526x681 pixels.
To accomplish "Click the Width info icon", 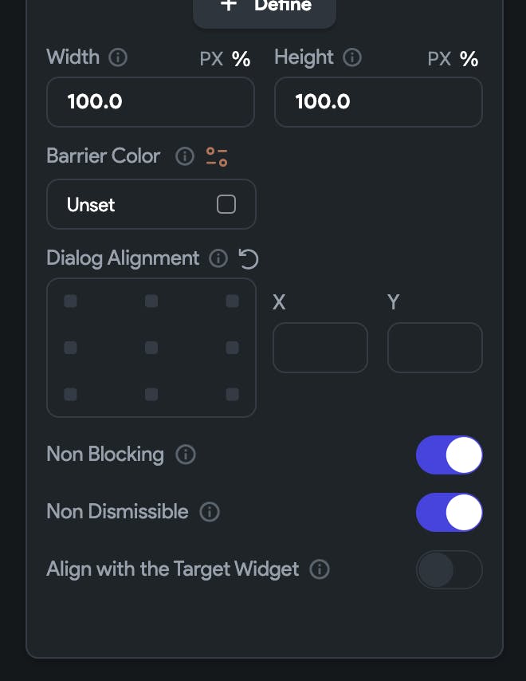I will pyautogui.click(x=118, y=57).
